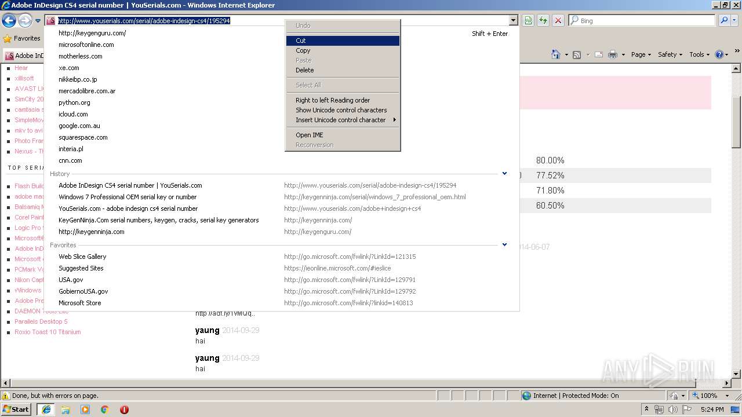Click the Favorites star icon
This screenshot has width=742, height=417.
(x=8, y=39)
